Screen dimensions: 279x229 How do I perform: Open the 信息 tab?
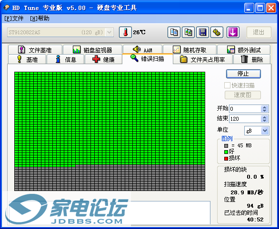tap(66, 59)
